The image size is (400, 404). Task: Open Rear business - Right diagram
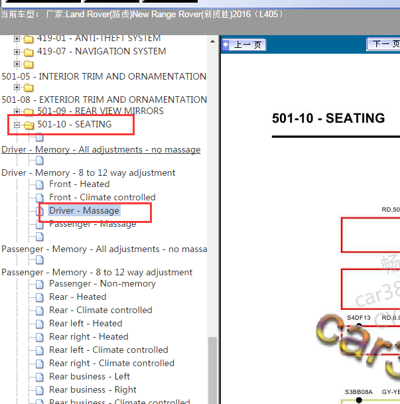tap(93, 390)
